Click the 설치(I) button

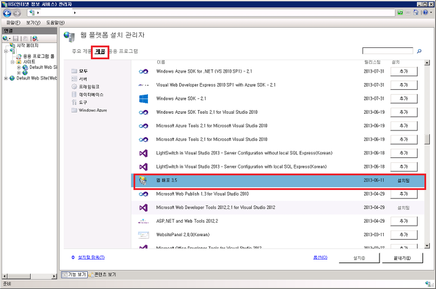(359, 258)
